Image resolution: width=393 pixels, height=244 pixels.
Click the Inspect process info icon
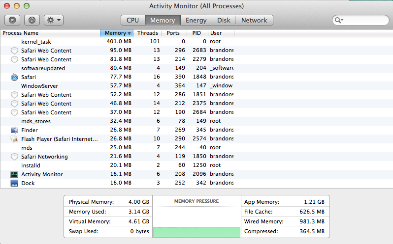32,20
